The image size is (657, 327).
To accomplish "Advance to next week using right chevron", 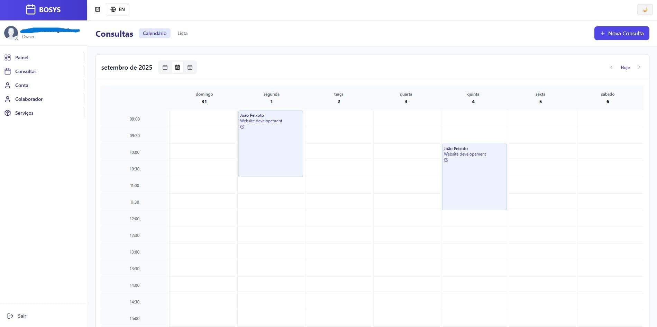I will [639, 67].
